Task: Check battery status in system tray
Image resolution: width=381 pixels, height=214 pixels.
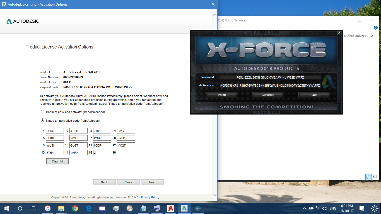Action: 311,208
